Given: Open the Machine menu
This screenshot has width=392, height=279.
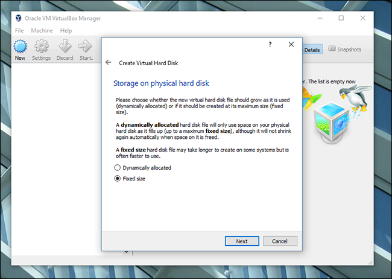Looking at the screenshot, I should (x=42, y=31).
